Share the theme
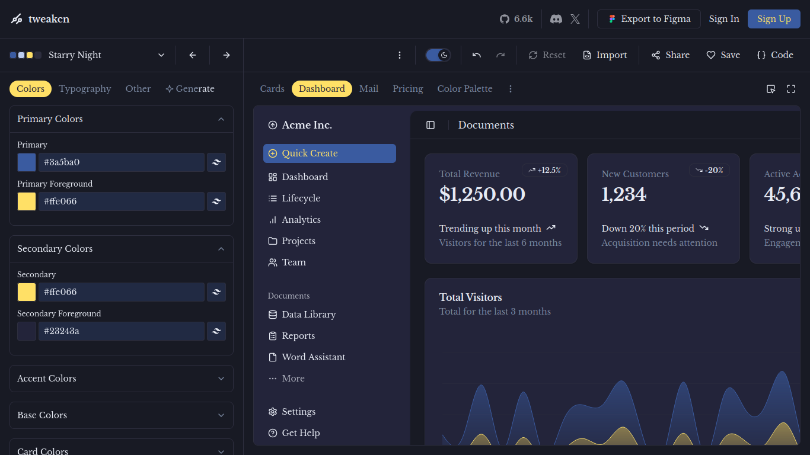This screenshot has width=810, height=455. point(671,55)
